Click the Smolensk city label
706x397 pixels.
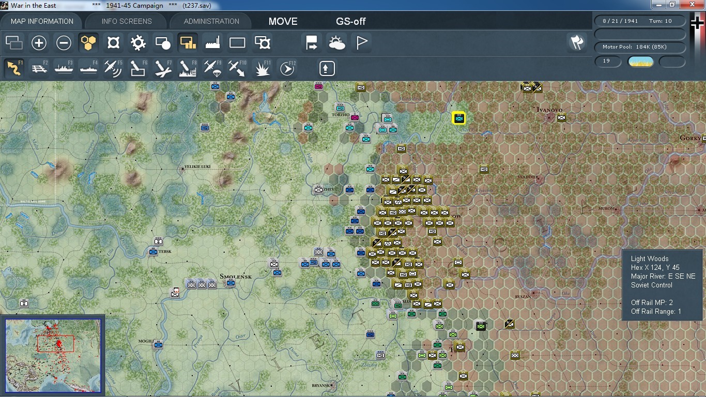pyautogui.click(x=235, y=277)
